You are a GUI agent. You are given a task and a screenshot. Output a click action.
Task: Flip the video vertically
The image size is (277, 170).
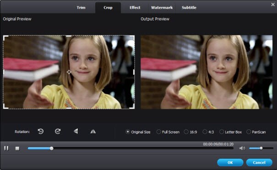click(x=76, y=131)
